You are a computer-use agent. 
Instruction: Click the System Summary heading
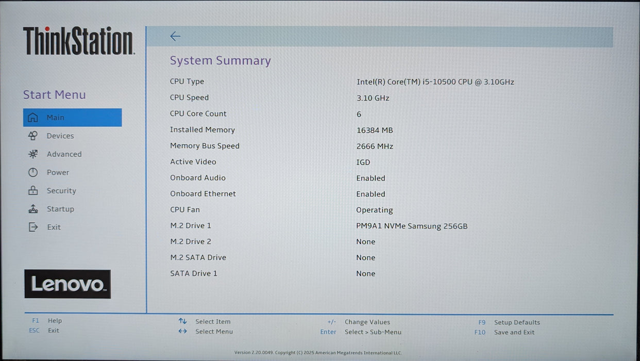[x=221, y=61]
